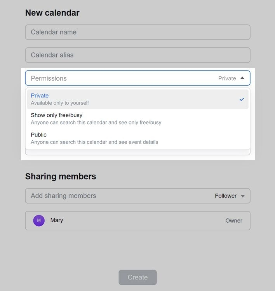Click the checkmark icon beside Private
Screen dimensions: 275x291
pos(242,99)
